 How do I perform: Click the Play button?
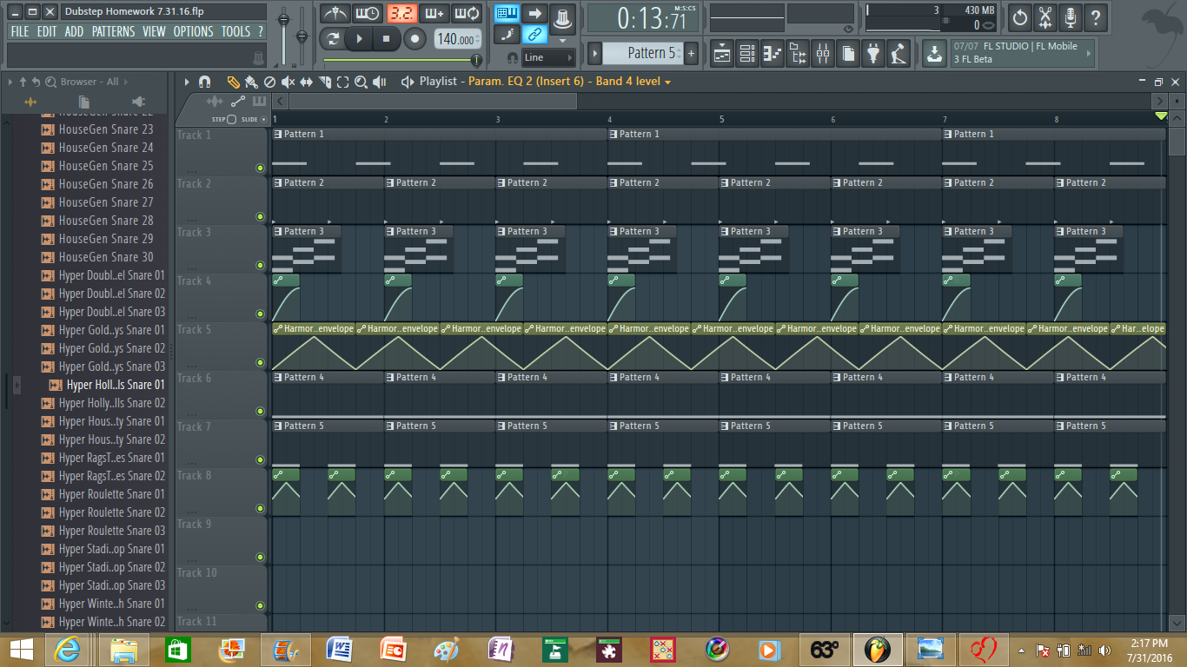coord(359,39)
